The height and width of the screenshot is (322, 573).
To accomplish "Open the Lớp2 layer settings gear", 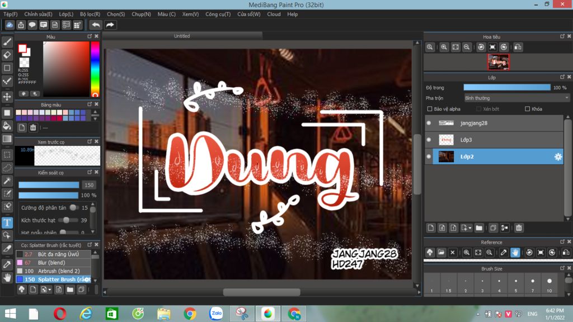I will tap(558, 157).
